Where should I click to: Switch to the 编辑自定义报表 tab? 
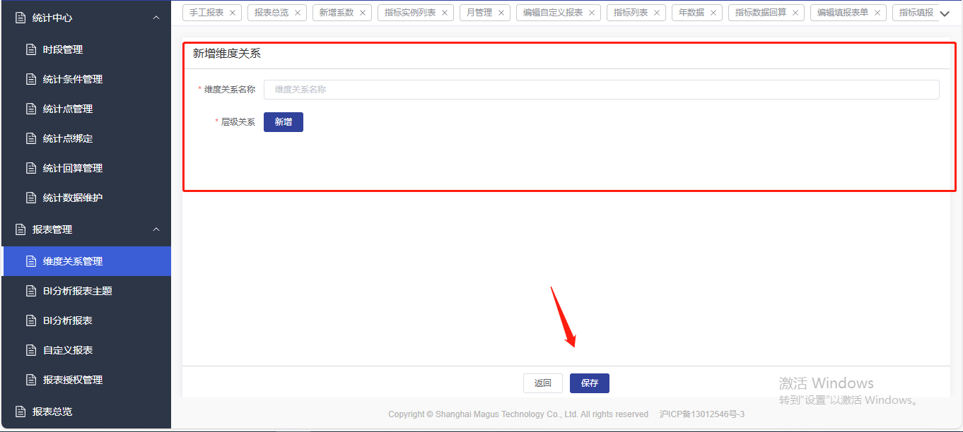553,13
